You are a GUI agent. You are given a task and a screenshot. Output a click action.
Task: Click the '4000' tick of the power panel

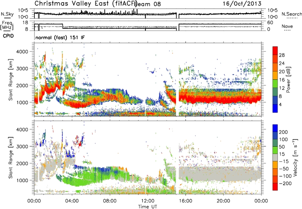22,52
